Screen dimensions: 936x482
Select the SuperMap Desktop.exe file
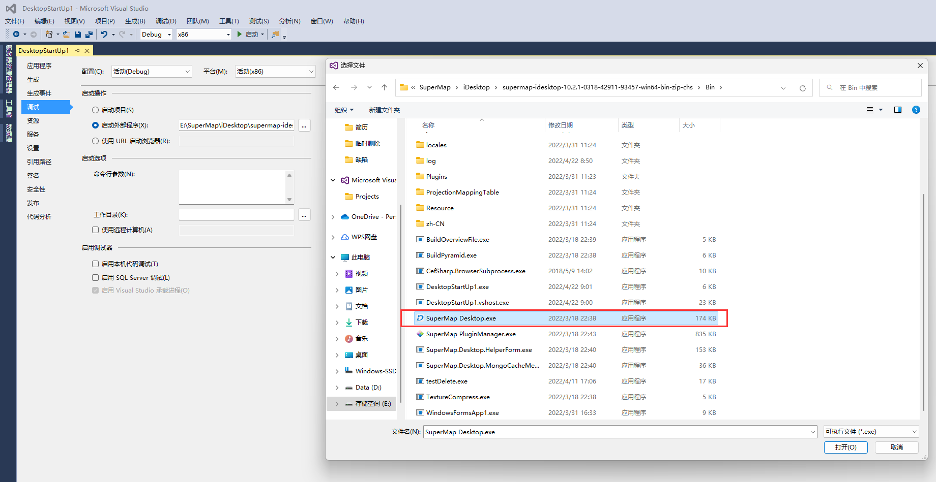[565, 318]
